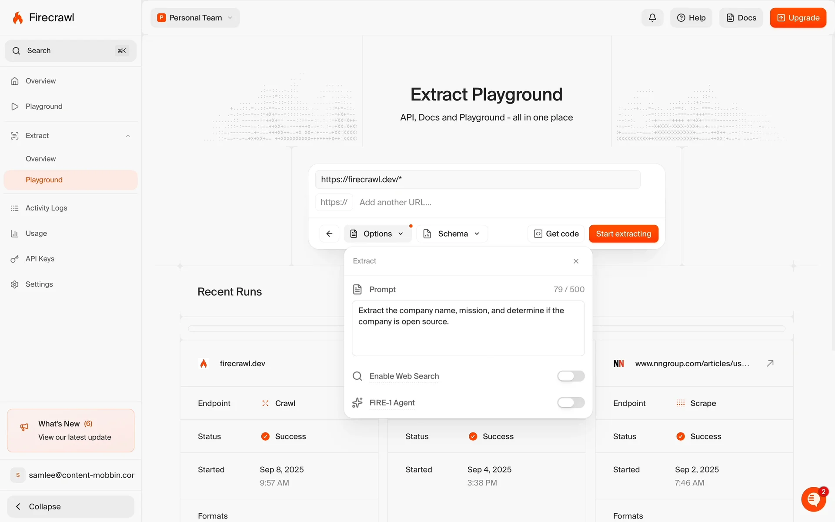Click the What's New megaphone icon
The width and height of the screenshot is (835, 522).
pos(24,427)
